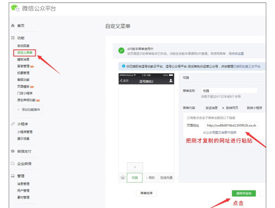Screen dimensions: 275x208
Task: Collapse the 管理 section header
Action: point(20,175)
